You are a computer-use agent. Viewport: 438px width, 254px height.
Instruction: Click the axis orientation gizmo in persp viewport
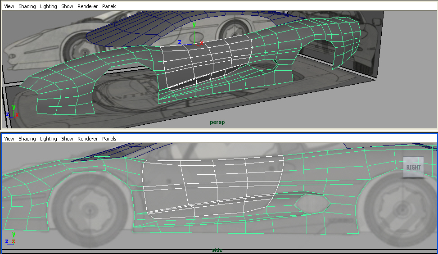coord(12,111)
